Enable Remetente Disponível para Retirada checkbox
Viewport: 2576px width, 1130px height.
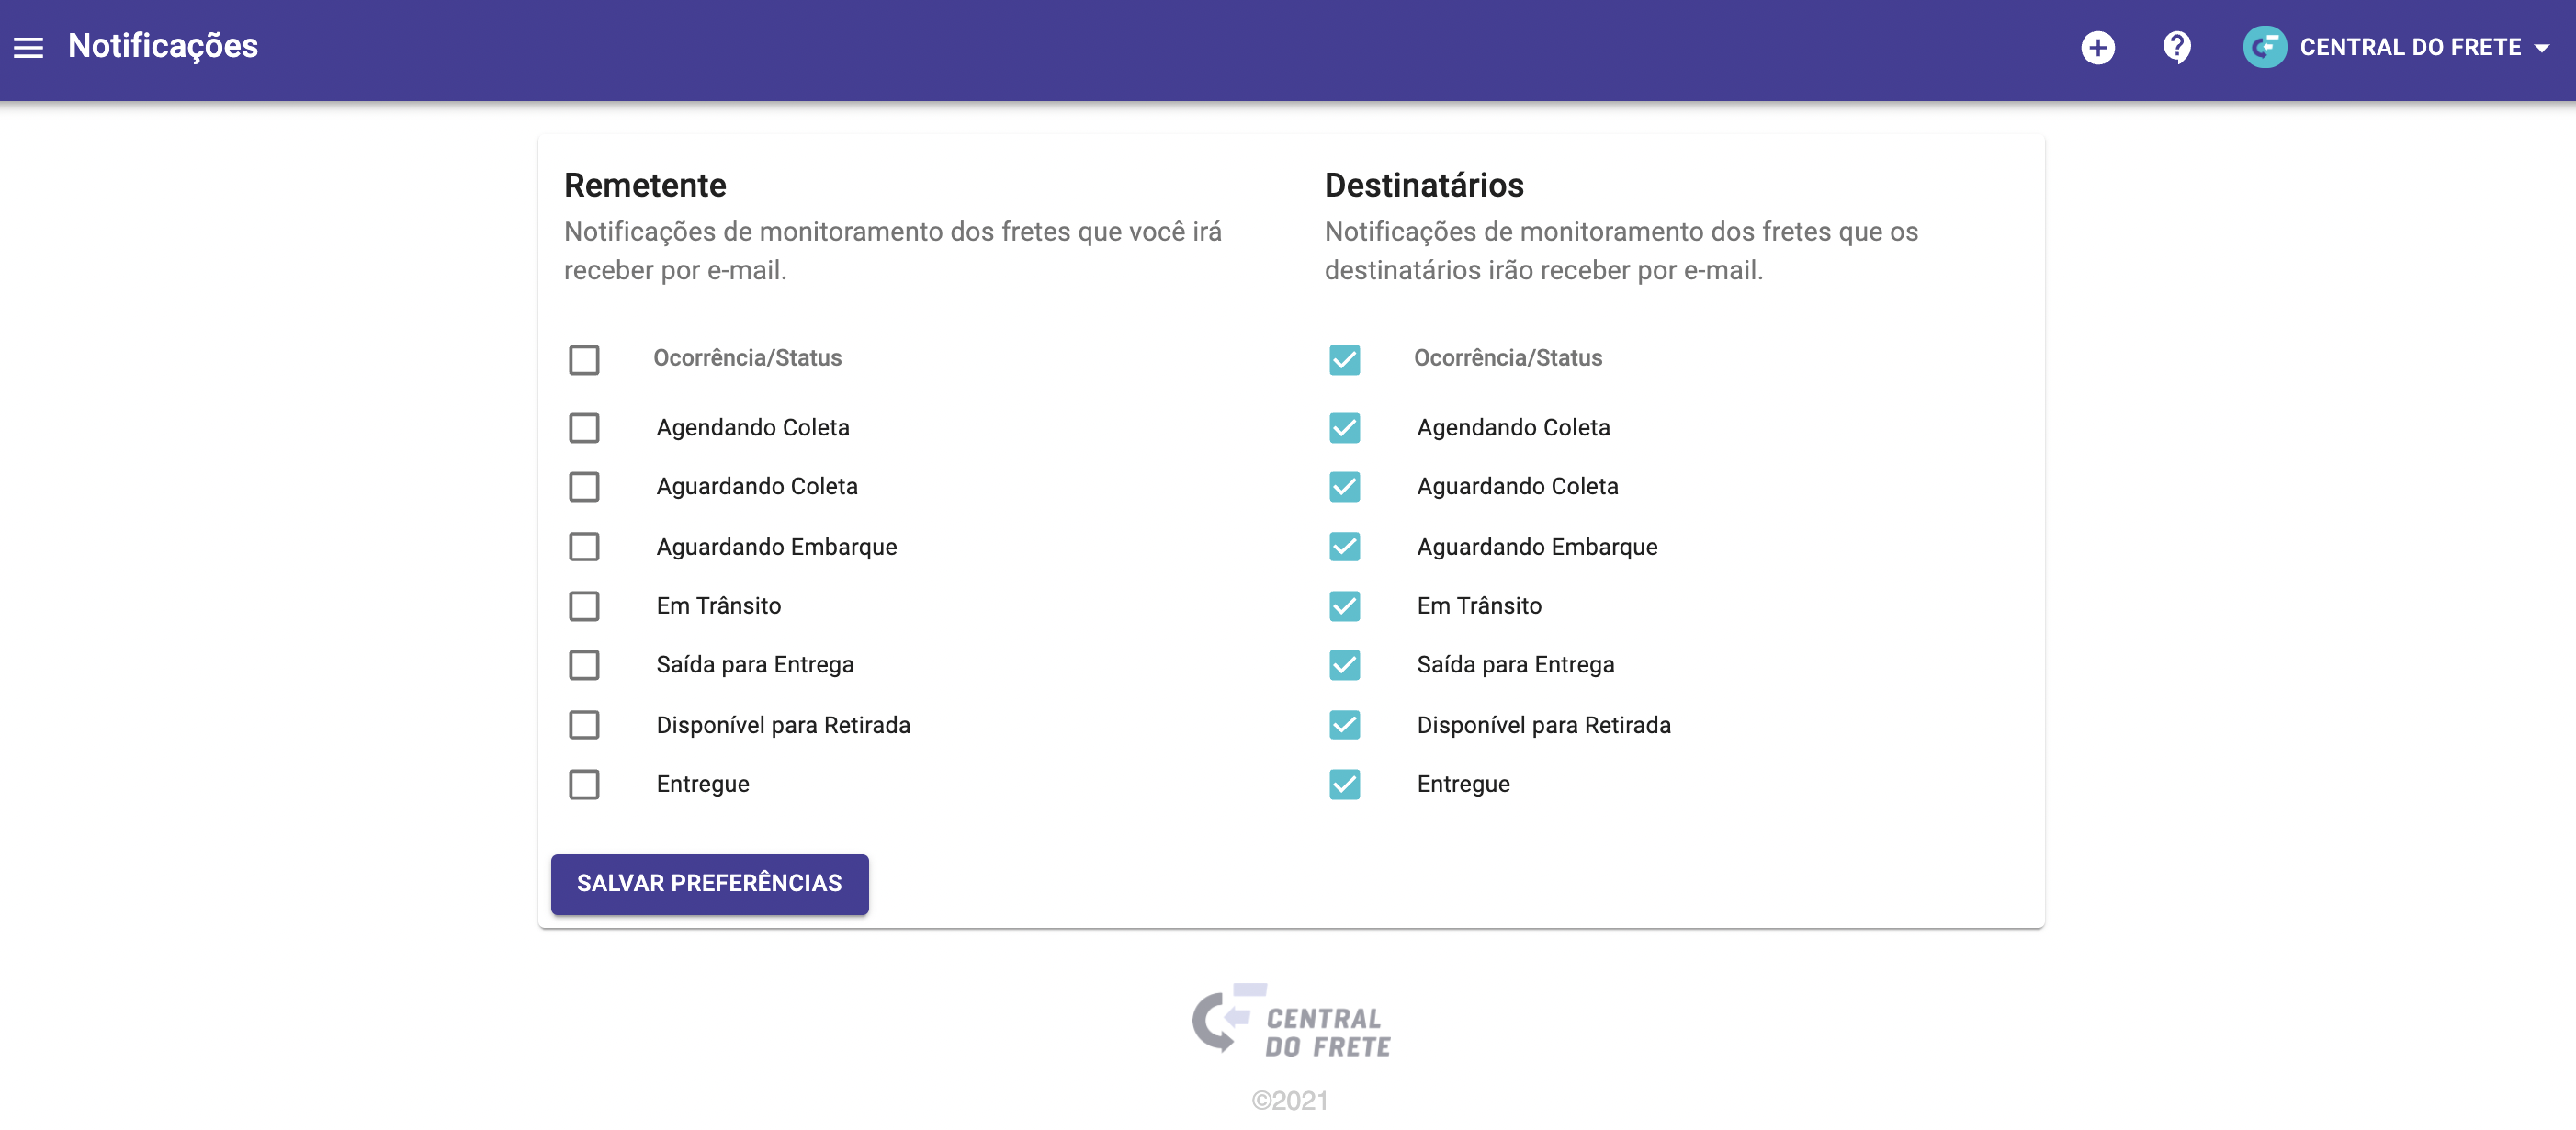[584, 725]
